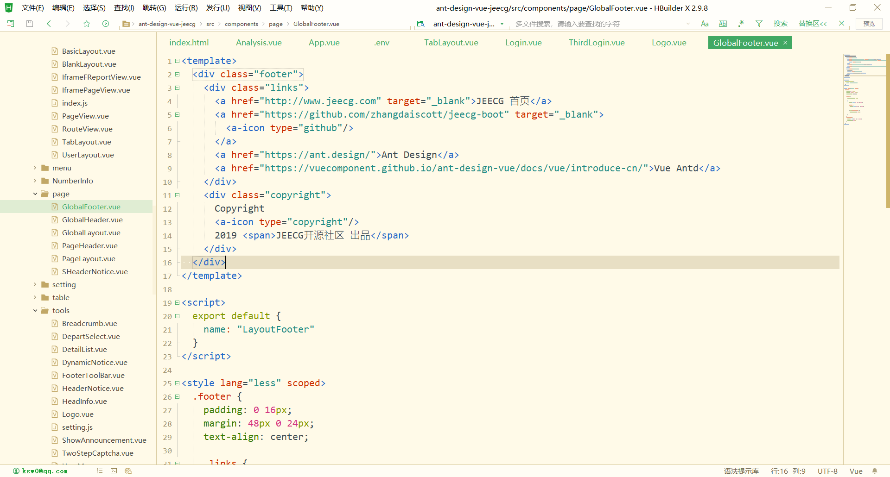
Task: Save the file with the floppy icon
Action: [30, 24]
